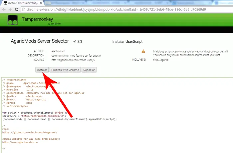The height and width of the screenshot is (153, 233).
Task: Click the Instalar UserScript heading
Action: point(127,41)
